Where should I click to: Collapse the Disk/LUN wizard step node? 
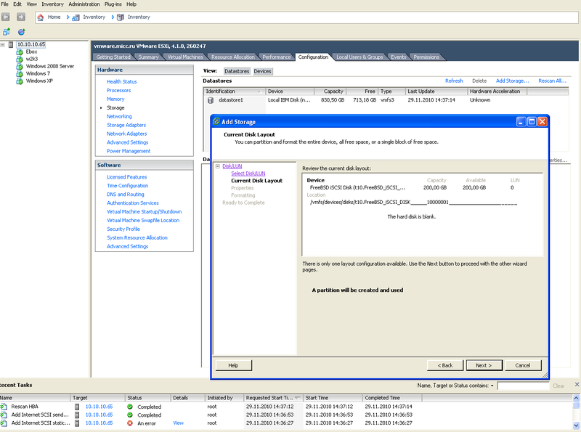[x=218, y=166]
